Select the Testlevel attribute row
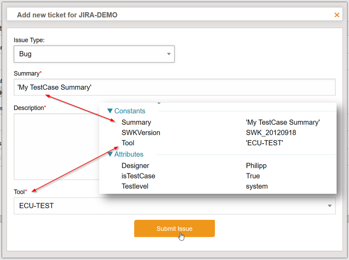This screenshot has height=260, width=349. click(135, 186)
